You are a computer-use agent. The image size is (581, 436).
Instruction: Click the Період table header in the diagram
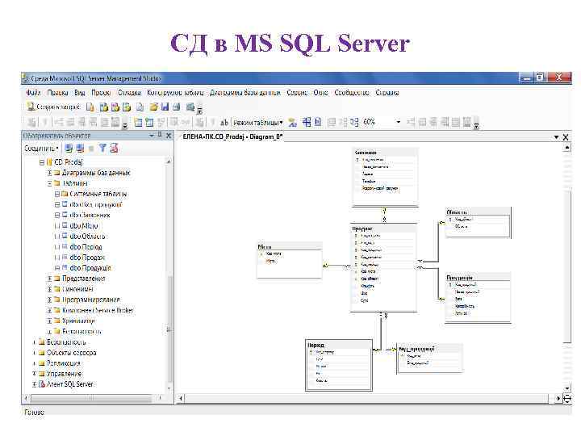339,345
